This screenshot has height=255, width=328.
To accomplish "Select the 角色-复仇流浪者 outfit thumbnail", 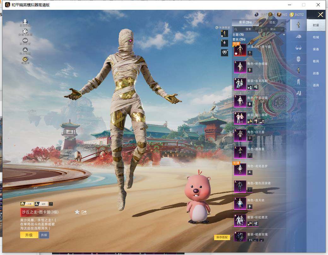I will pos(240,186).
